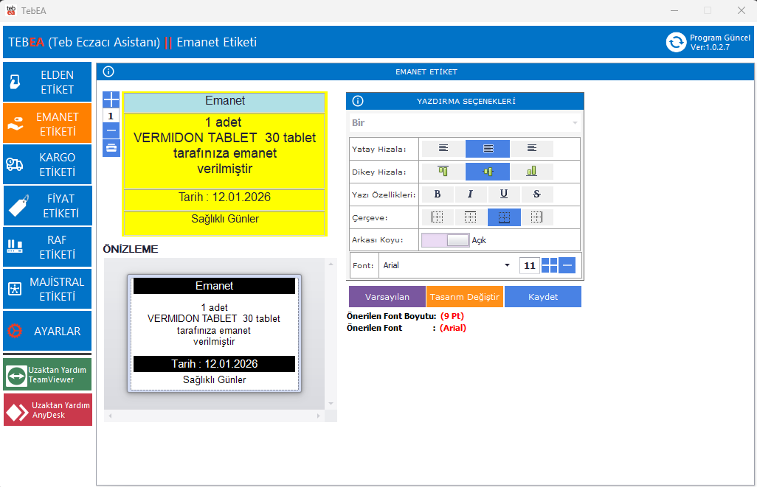Toggle underline text formatting
The width and height of the screenshot is (757, 487).
(x=504, y=195)
